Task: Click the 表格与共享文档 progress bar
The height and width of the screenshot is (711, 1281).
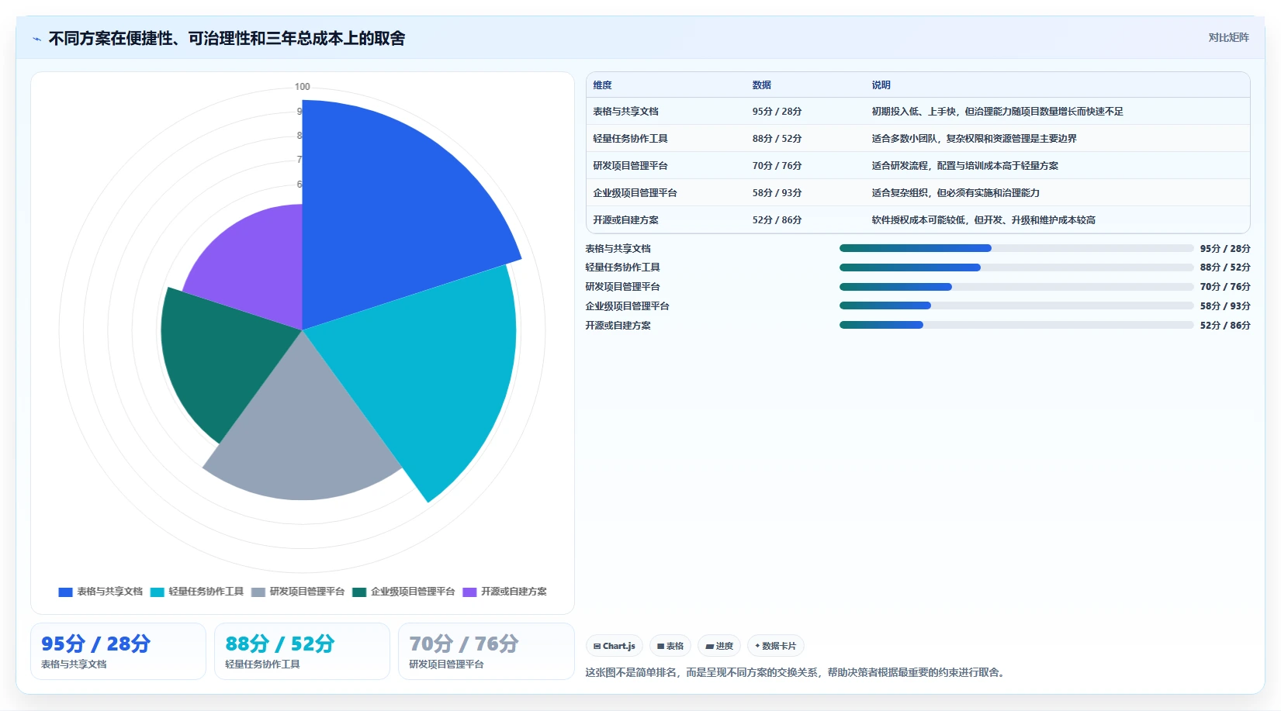Action: [x=1016, y=248]
